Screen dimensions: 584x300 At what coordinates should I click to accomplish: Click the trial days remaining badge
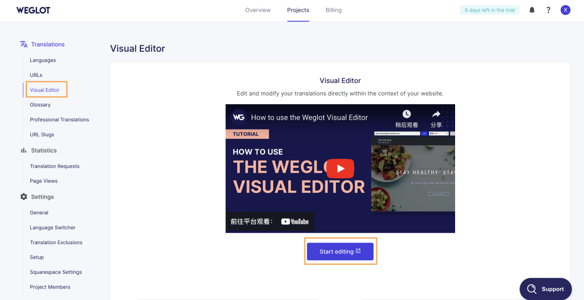point(489,10)
